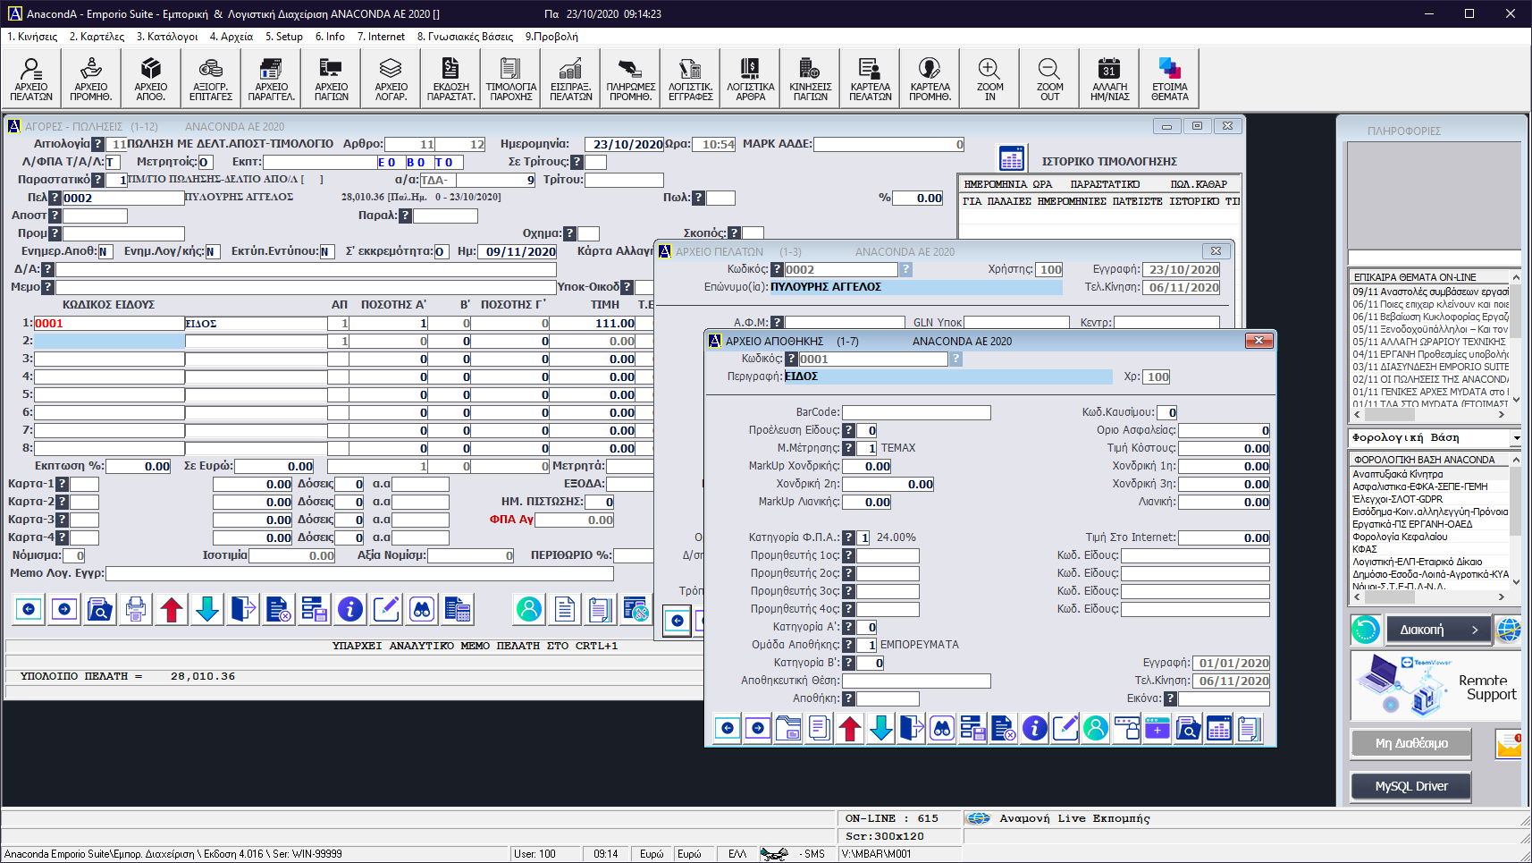This screenshot has height=863, width=1532.
Task: Click the previous record arrow in the warehouse window
Action: click(728, 729)
